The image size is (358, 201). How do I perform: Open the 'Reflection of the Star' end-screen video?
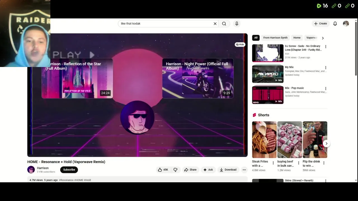pyautogui.click(x=77, y=78)
